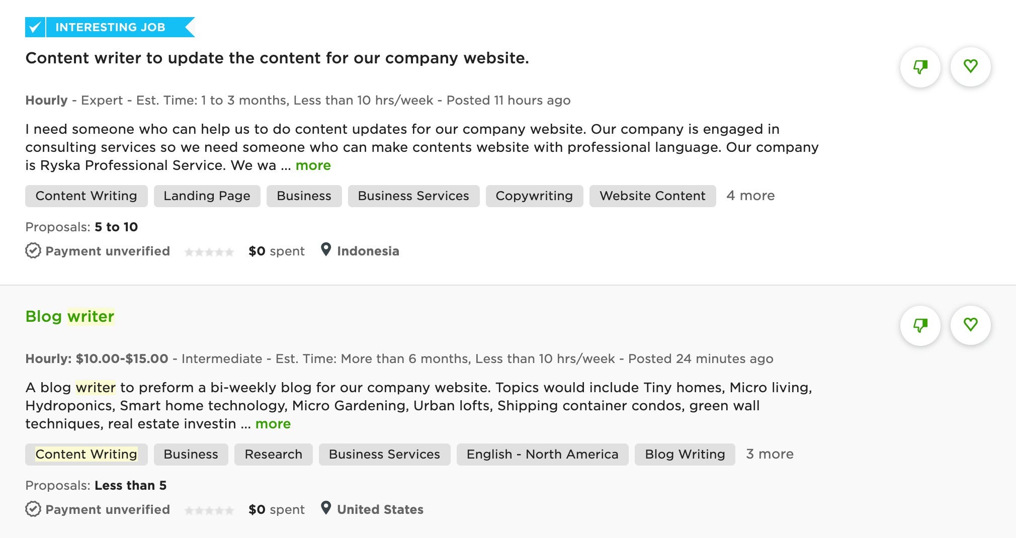This screenshot has width=1016, height=538.
Task: Dislike the Blog writer job with thumbs-down icon
Action: [x=920, y=325]
